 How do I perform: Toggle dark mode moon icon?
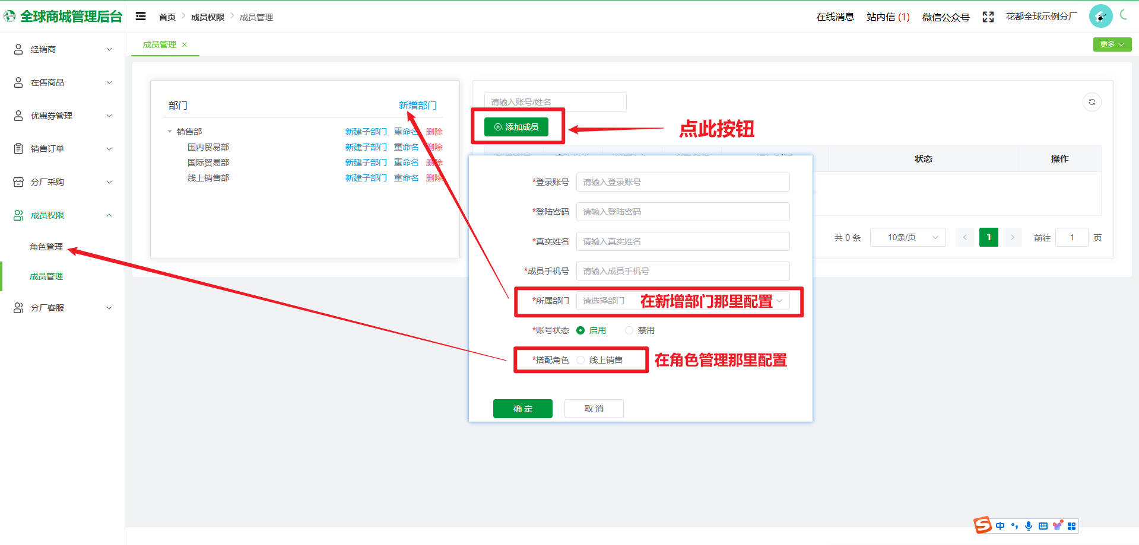(x=1123, y=15)
